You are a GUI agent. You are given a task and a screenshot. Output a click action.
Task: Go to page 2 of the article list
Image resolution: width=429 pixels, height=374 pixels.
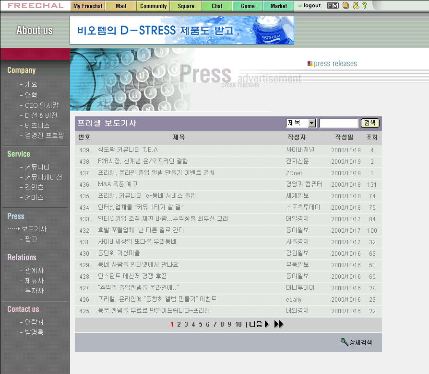[x=179, y=324]
